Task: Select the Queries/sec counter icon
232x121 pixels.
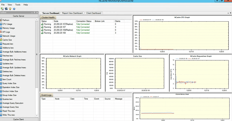Action: tap(1, 99)
